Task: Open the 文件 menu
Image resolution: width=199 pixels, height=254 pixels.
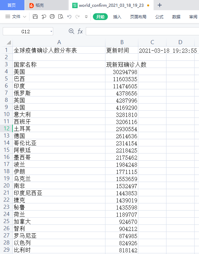Action: pos(16,17)
